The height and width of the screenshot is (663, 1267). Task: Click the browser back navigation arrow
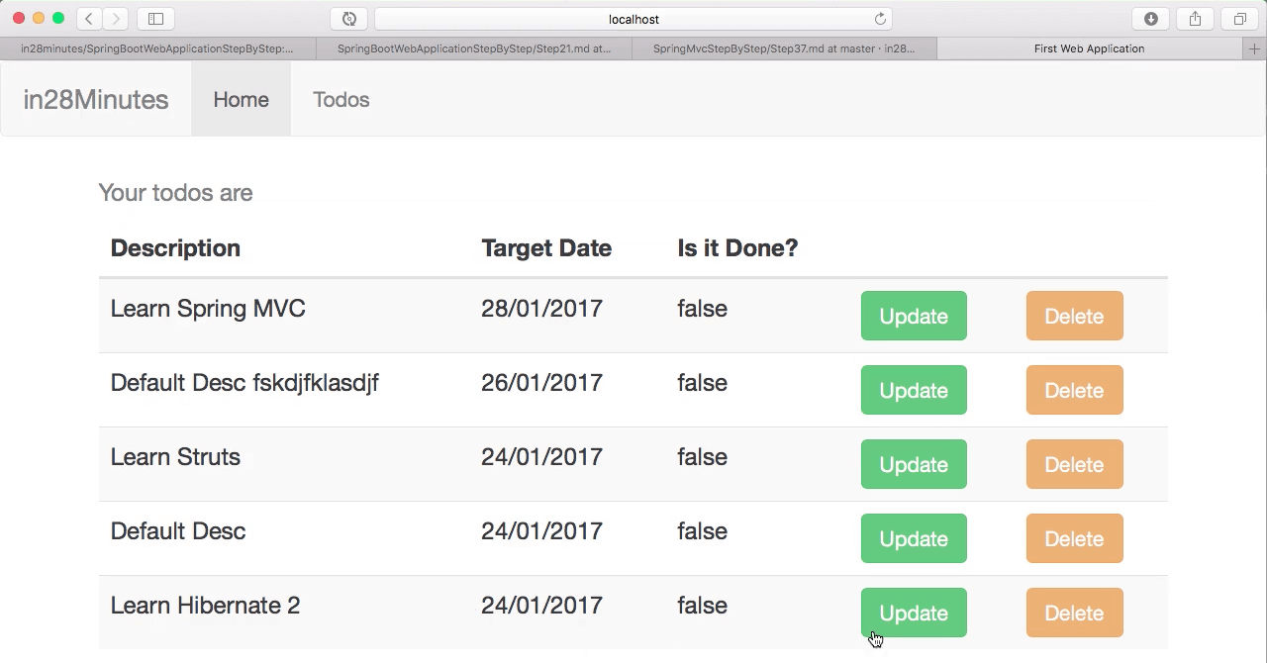pyautogui.click(x=88, y=18)
